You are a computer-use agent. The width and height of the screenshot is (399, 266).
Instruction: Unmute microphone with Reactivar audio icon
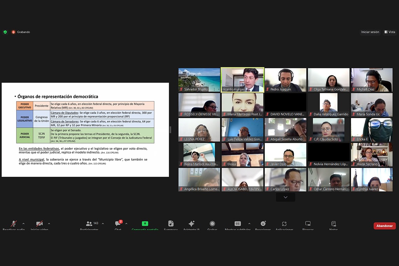click(14, 224)
